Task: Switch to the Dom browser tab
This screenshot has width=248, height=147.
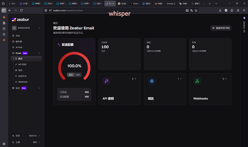Action: pos(134,4)
